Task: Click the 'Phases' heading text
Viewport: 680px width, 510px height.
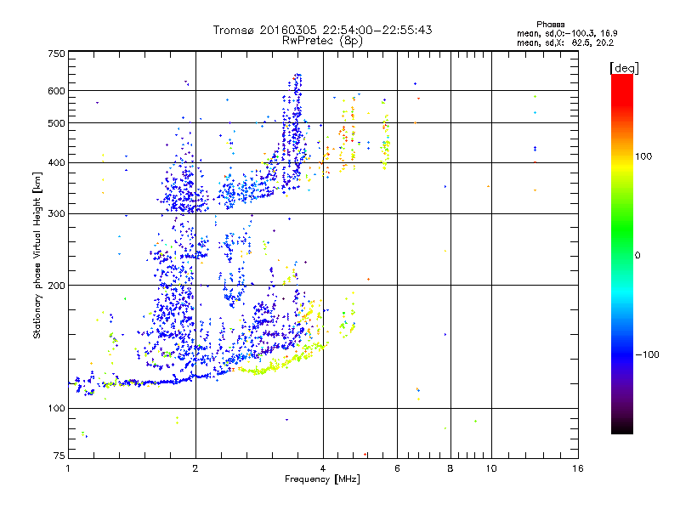Action: (x=550, y=25)
